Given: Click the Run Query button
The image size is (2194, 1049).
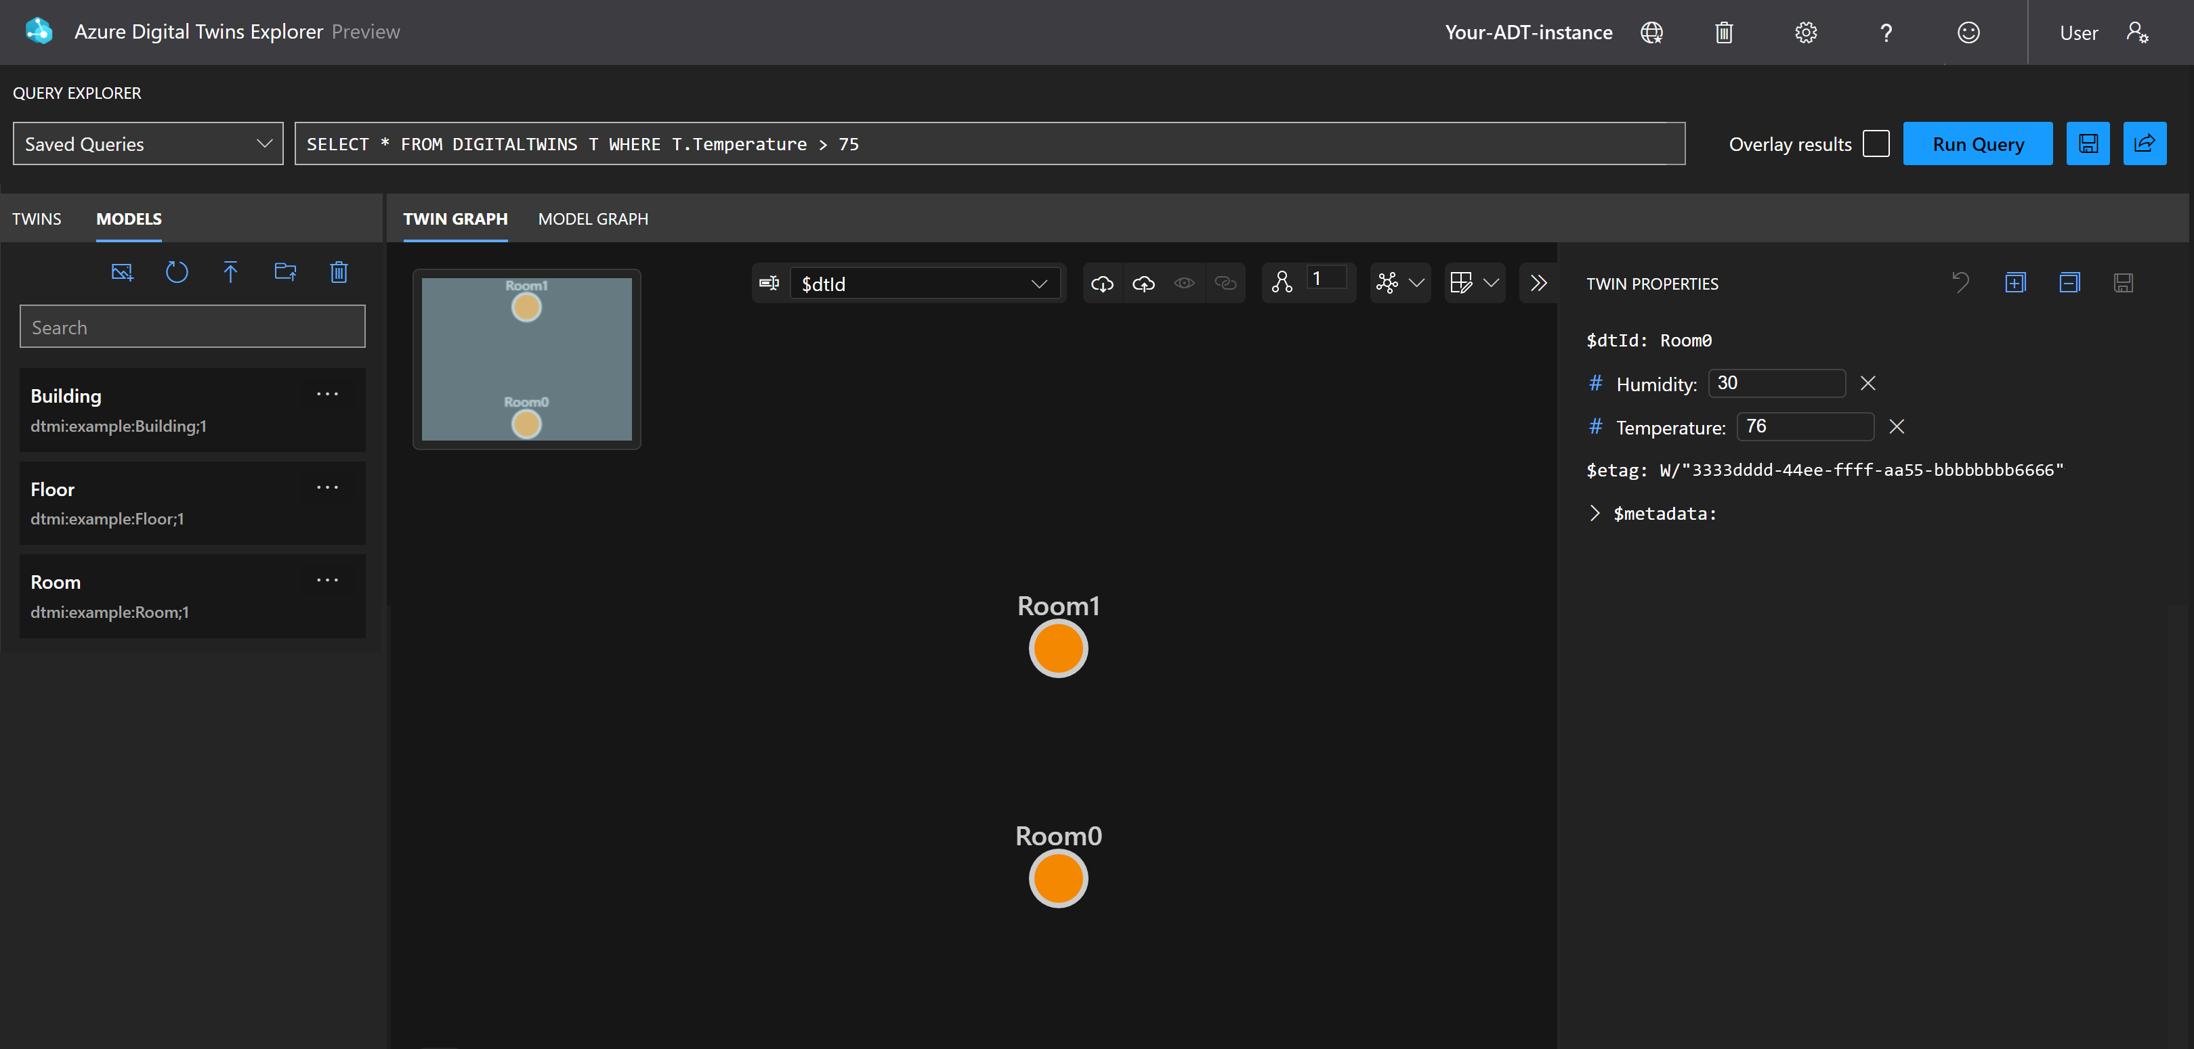Looking at the screenshot, I should click(1978, 143).
